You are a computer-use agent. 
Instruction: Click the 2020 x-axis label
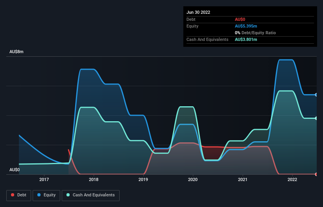coord(193,179)
